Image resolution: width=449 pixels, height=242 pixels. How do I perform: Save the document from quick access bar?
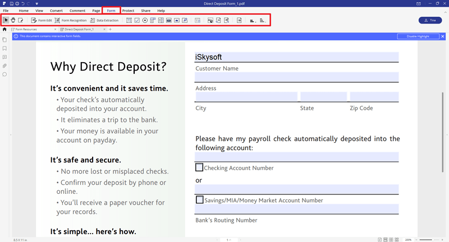tap(11, 4)
